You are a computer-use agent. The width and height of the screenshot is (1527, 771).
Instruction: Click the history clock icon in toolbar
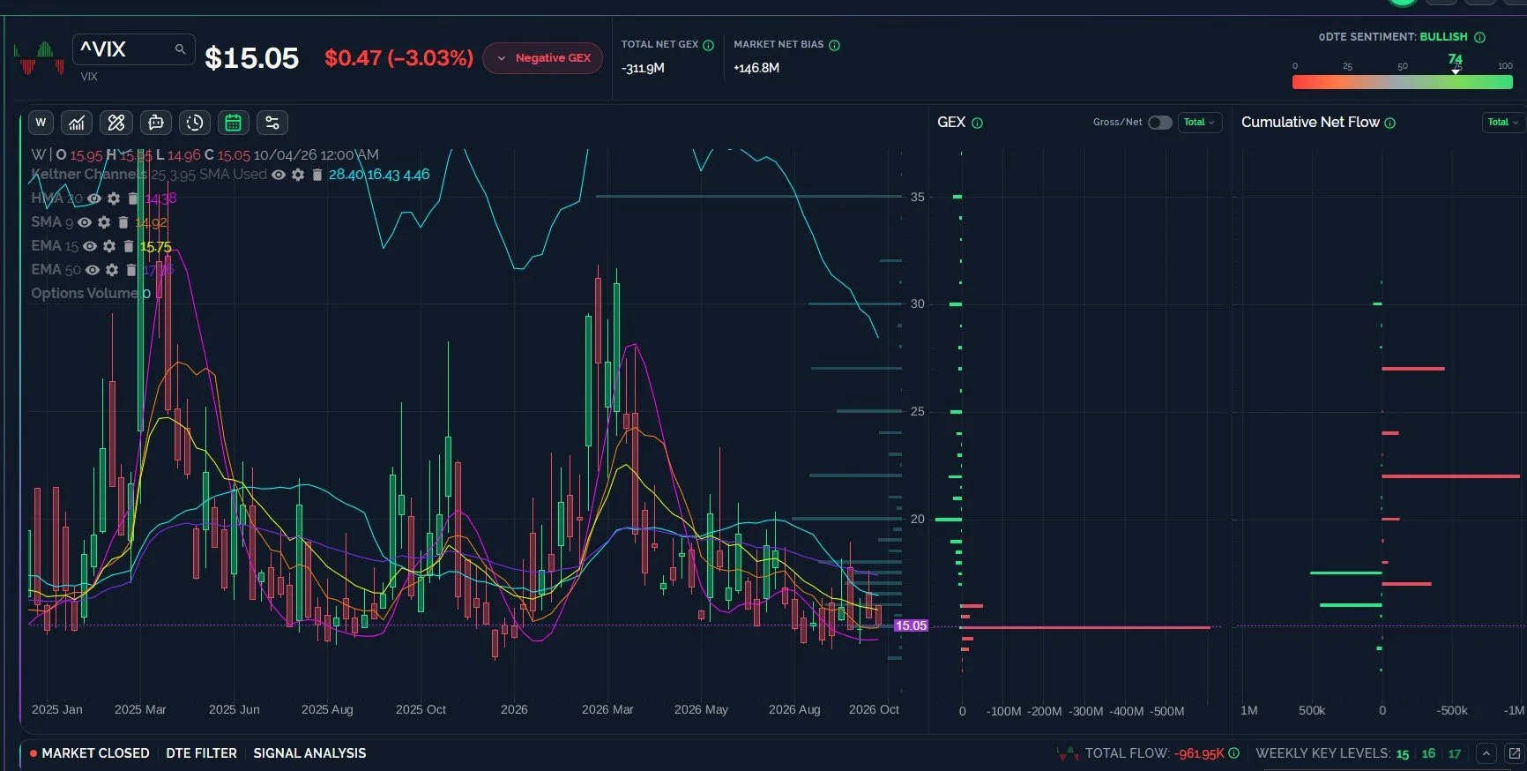pos(195,123)
